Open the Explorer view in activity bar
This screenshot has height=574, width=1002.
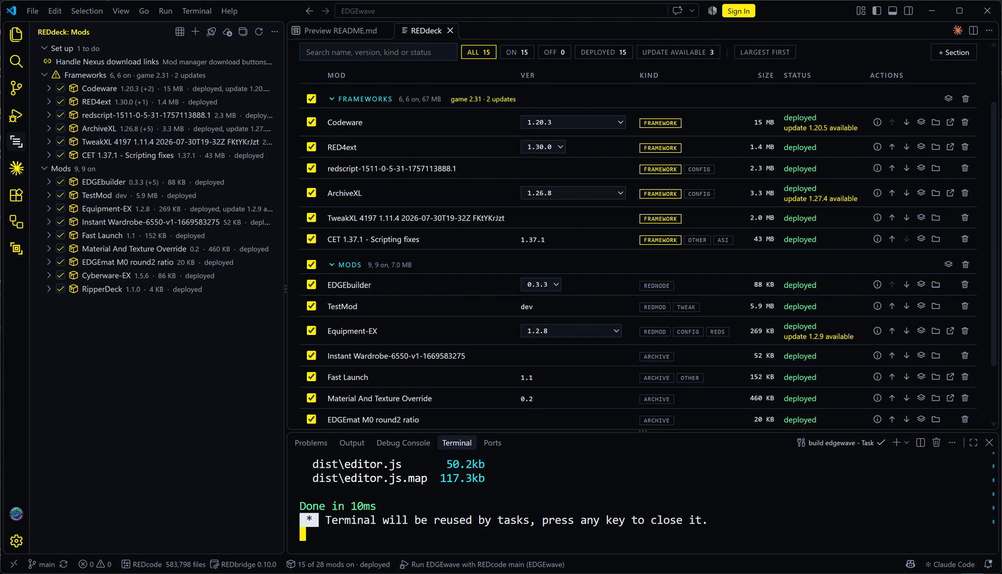(16, 34)
